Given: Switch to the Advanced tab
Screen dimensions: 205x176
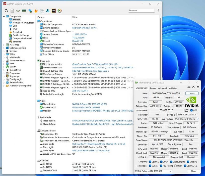Looking at the screenshot, I should click(x=162, y=88).
